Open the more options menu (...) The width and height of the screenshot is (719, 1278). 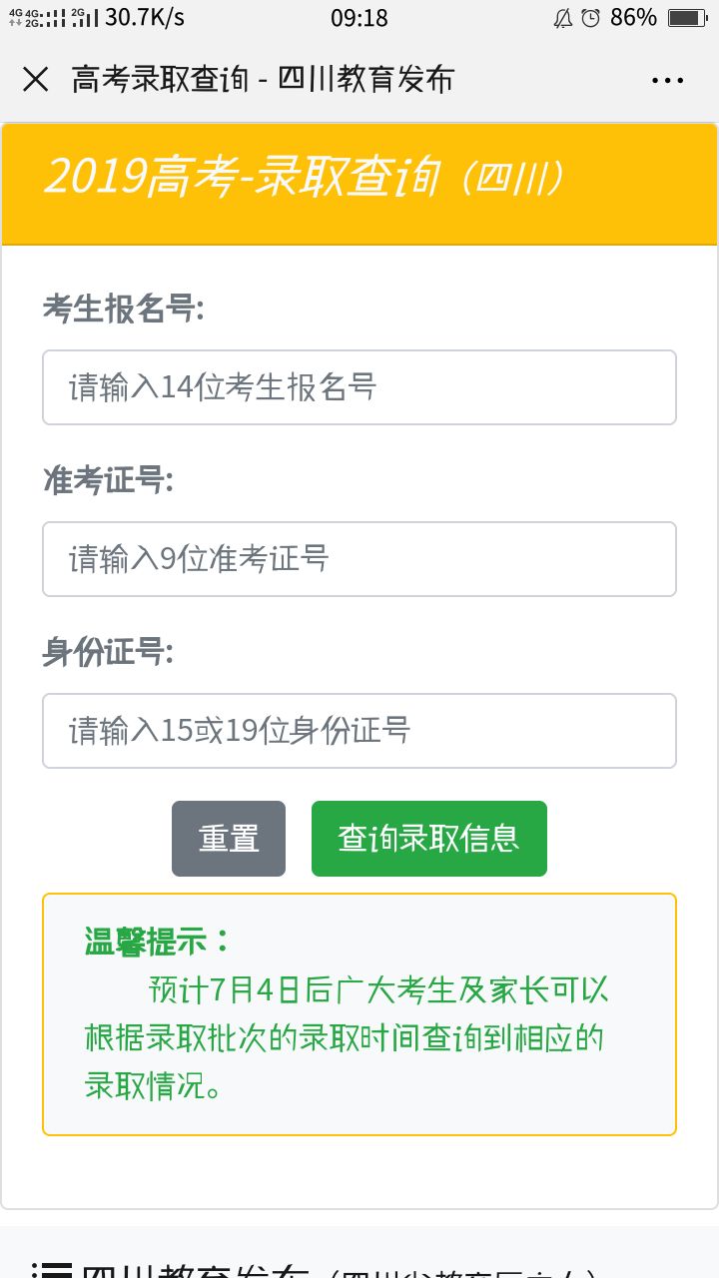click(x=667, y=80)
